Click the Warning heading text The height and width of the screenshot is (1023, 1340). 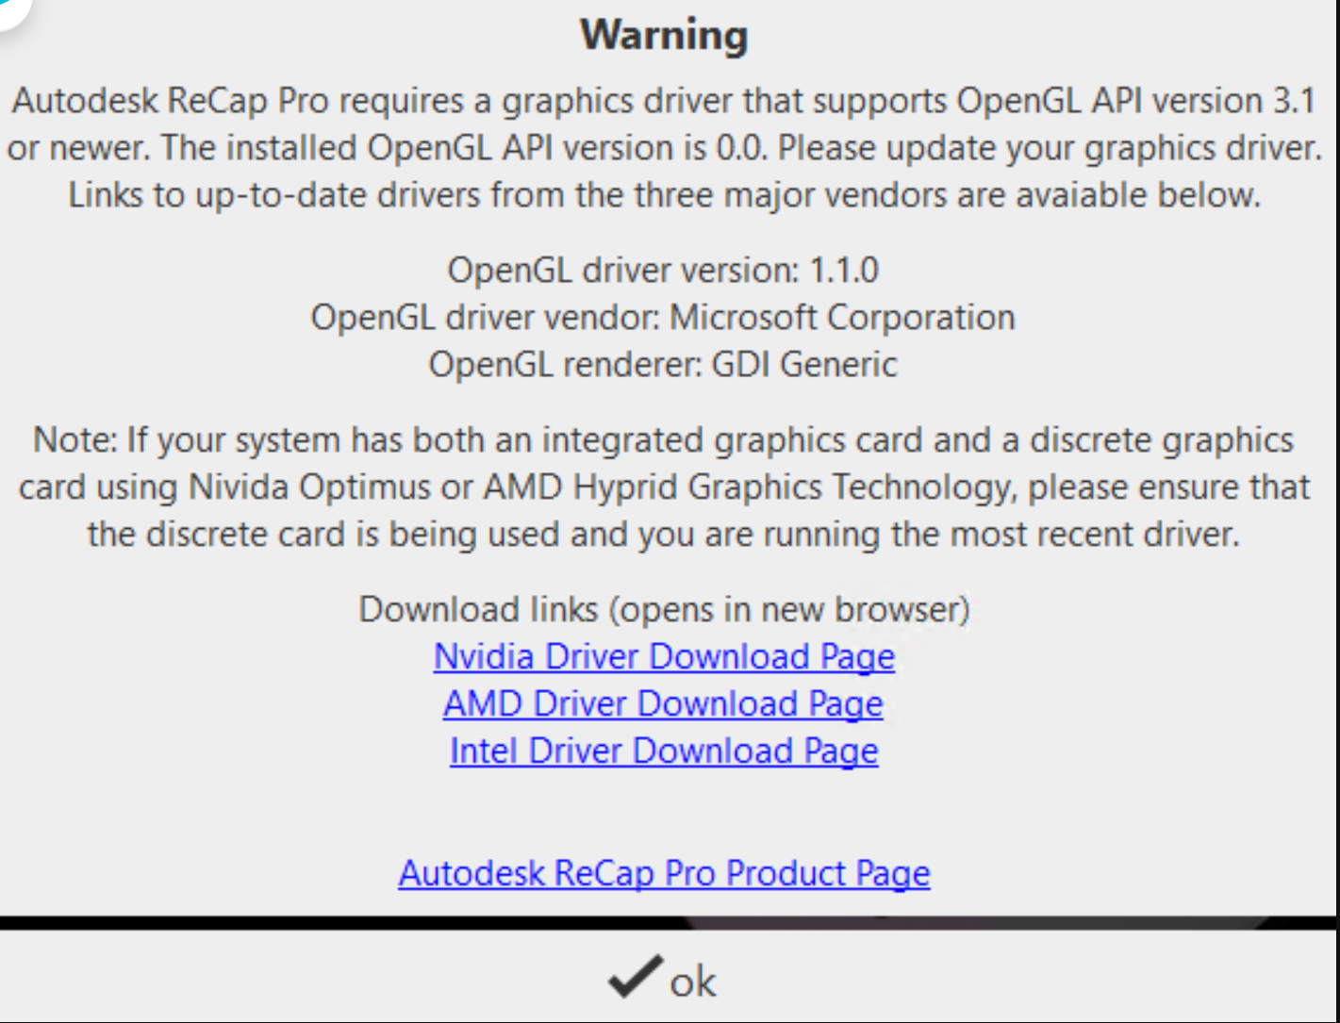664,36
